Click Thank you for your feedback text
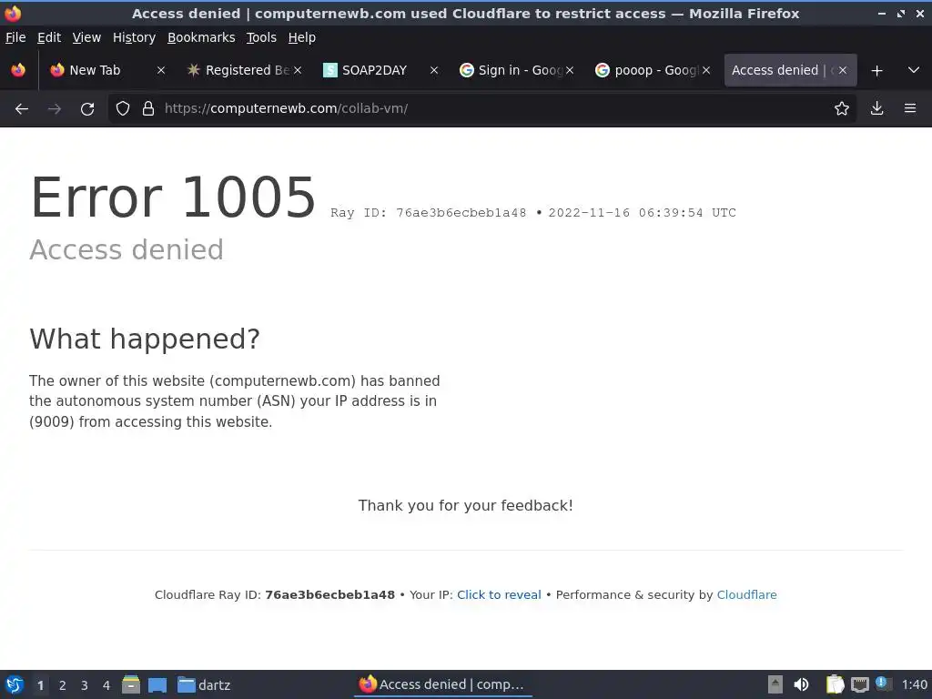Viewport: 932px width, 699px height. pyautogui.click(x=465, y=505)
